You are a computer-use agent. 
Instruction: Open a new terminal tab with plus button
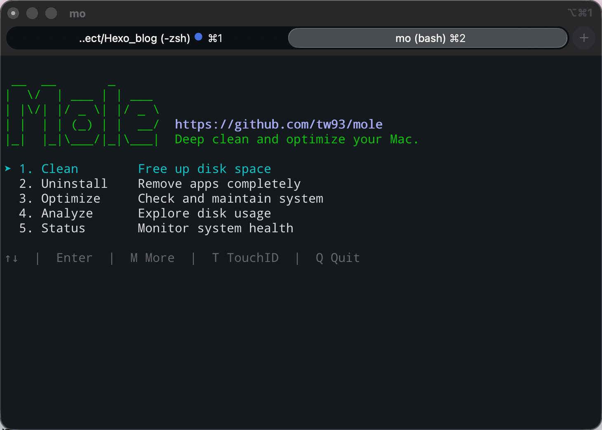tap(584, 38)
